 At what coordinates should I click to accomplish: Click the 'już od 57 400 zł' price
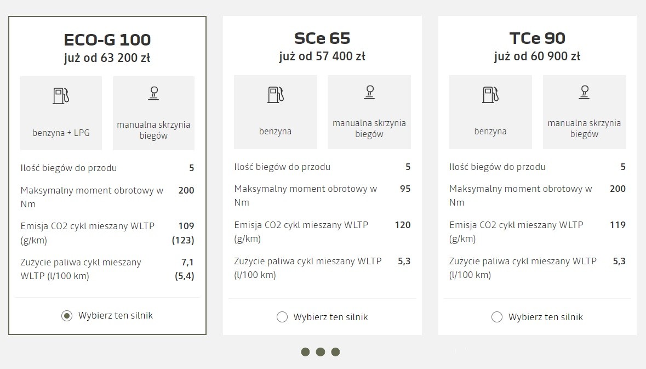coord(322,56)
